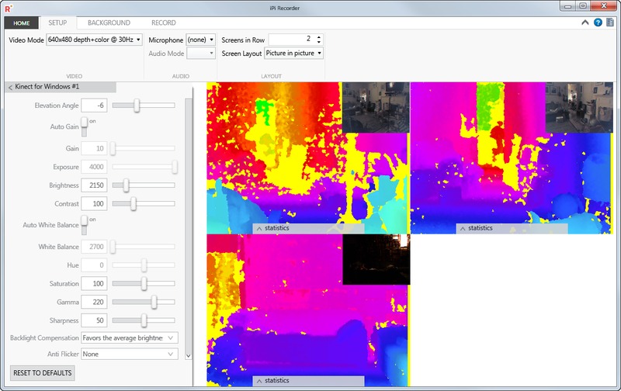Toggle the Auto White Balance switch

(85, 225)
